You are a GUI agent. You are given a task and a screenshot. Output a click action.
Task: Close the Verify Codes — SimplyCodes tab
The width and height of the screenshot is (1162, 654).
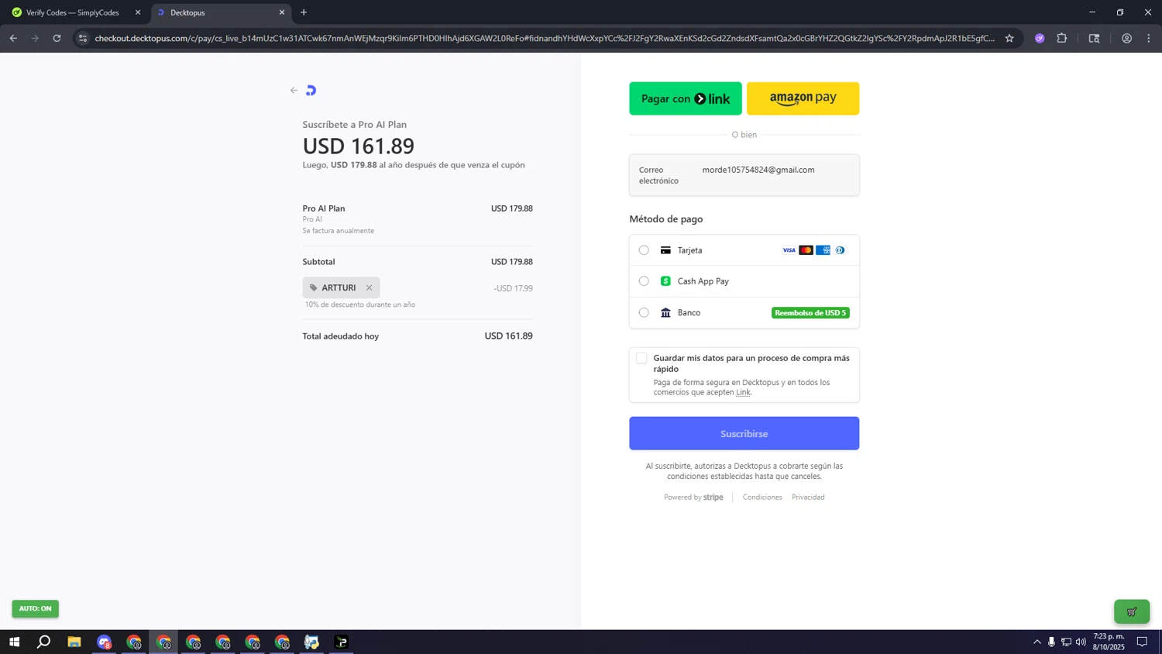click(138, 12)
